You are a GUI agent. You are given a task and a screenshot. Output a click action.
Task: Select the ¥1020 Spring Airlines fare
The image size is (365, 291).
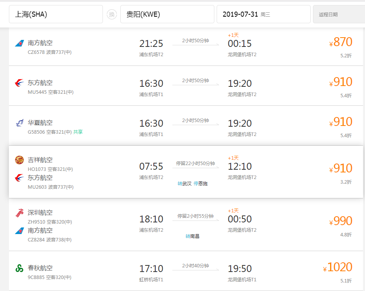pyautogui.click(x=337, y=267)
